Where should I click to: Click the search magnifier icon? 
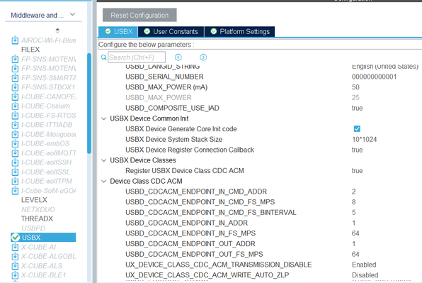[103, 57]
